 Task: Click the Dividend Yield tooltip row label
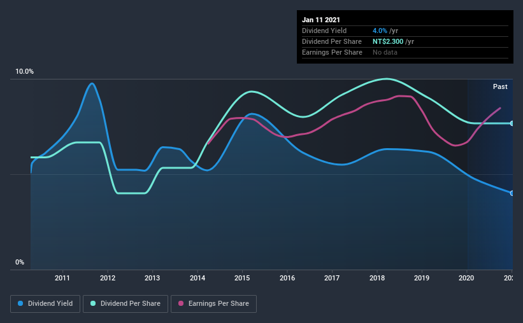(324, 31)
